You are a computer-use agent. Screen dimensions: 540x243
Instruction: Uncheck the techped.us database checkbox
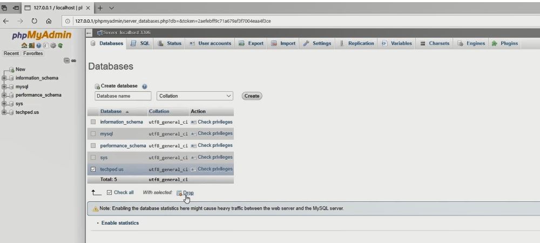tap(93, 169)
